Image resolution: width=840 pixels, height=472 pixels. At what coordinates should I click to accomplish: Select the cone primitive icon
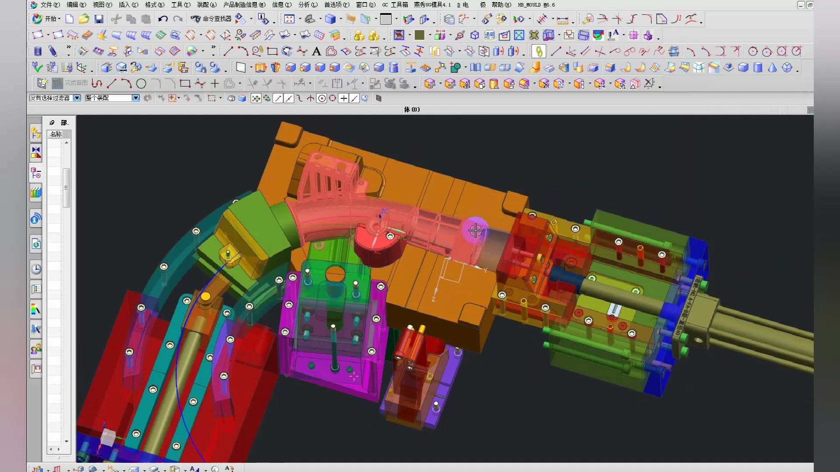(772, 67)
